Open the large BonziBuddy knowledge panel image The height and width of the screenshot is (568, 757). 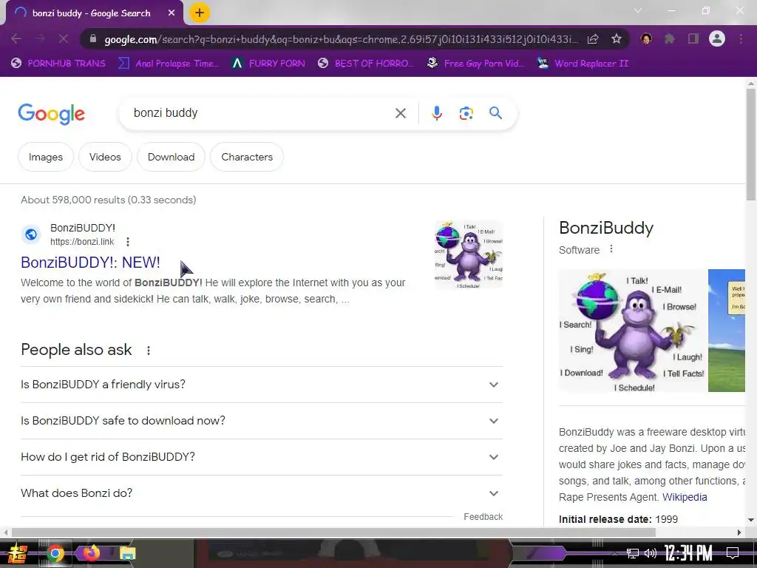tap(633, 331)
